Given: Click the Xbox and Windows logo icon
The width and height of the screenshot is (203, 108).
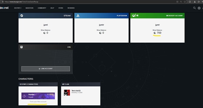Looking at the screenshot, I should 135,15.
